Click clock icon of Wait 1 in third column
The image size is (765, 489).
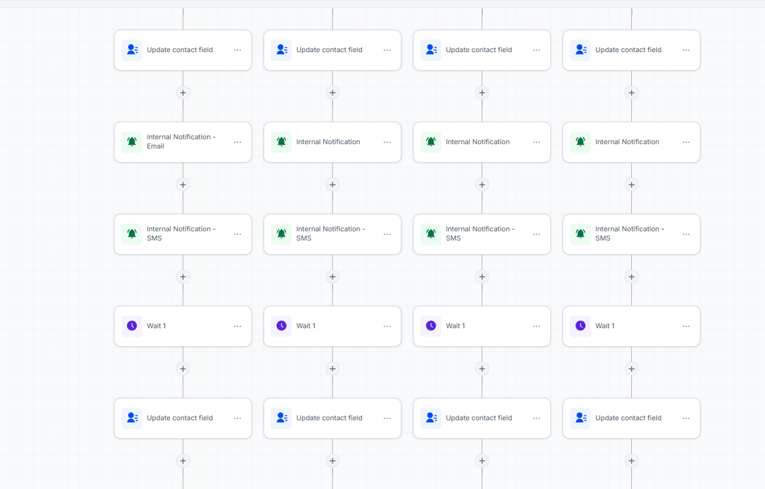pyautogui.click(x=431, y=326)
